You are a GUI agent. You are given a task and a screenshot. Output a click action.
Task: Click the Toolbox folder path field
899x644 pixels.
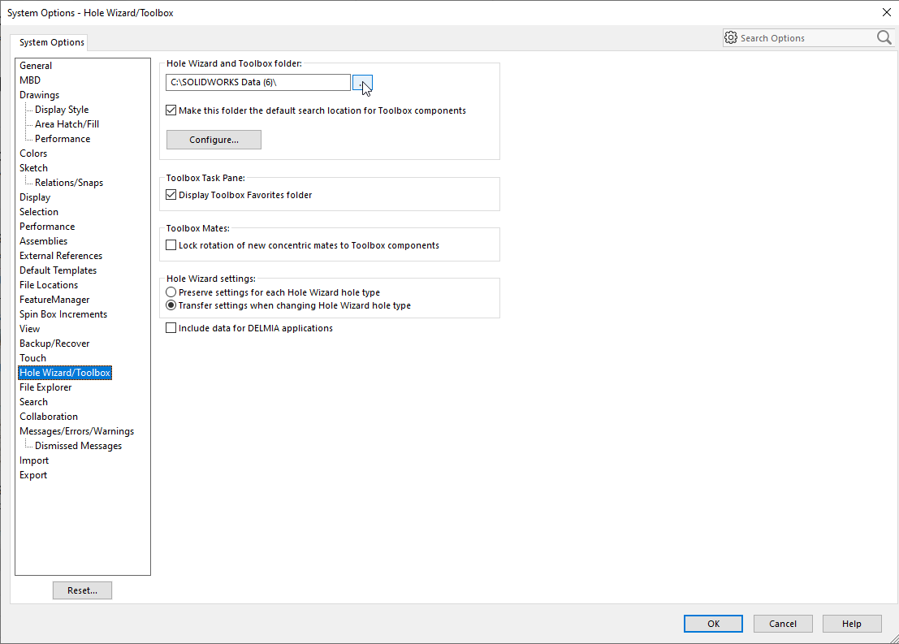click(257, 83)
